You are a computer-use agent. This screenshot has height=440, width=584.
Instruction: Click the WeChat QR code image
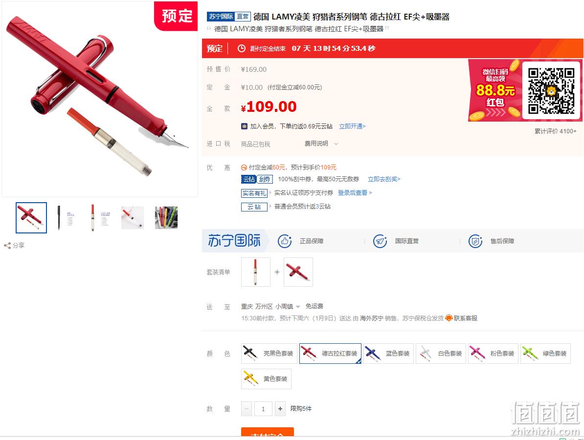click(551, 91)
